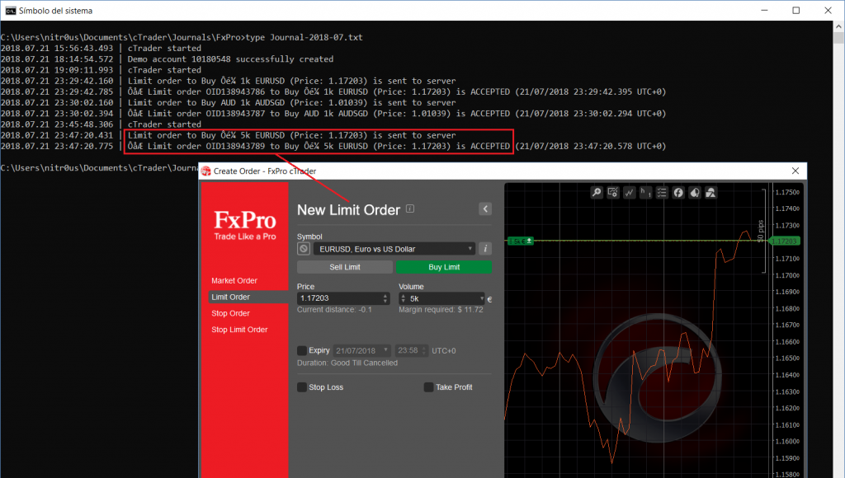Click the 1.16000 price axis label
The width and height of the screenshot is (845, 478).
[x=787, y=442]
